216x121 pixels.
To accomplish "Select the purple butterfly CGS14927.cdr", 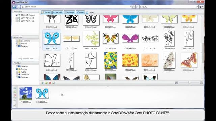I will (x=130, y=39).
